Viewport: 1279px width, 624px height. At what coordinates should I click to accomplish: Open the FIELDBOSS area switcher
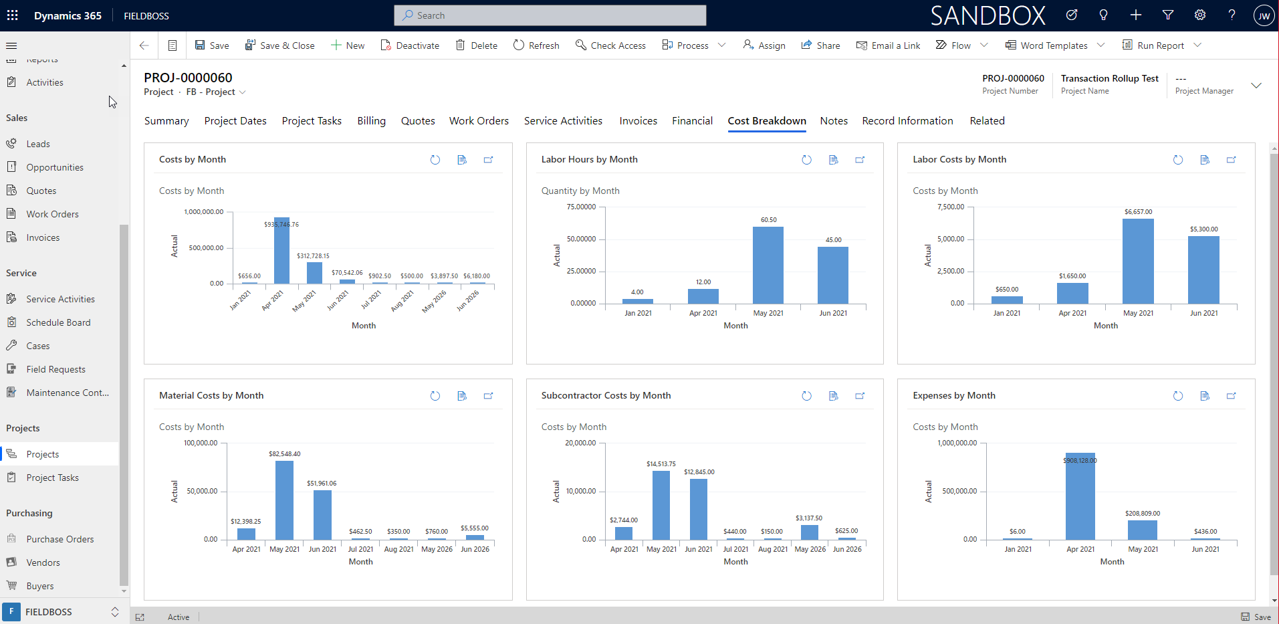tap(61, 612)
